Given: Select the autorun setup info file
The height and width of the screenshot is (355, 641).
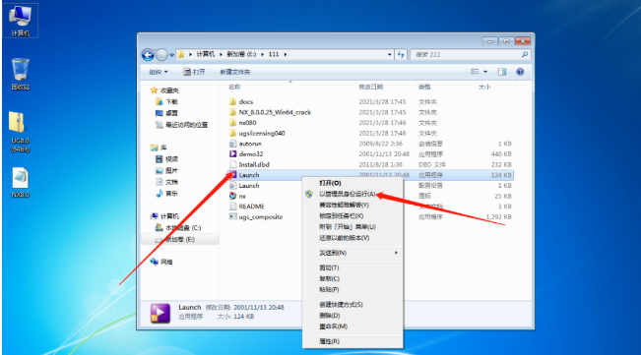Looking at the screenshot, I should coord(245,144).
